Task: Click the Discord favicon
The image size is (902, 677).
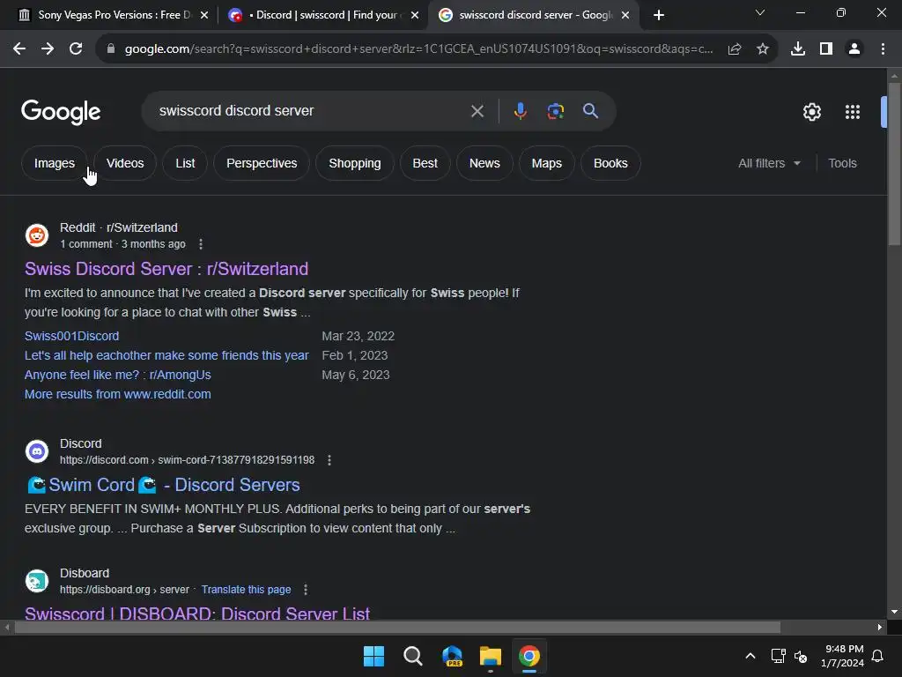Action: (37, 451)
